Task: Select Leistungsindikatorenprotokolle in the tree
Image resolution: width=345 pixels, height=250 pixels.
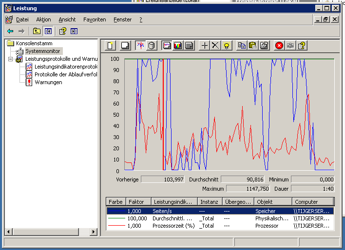Action: 66,67
